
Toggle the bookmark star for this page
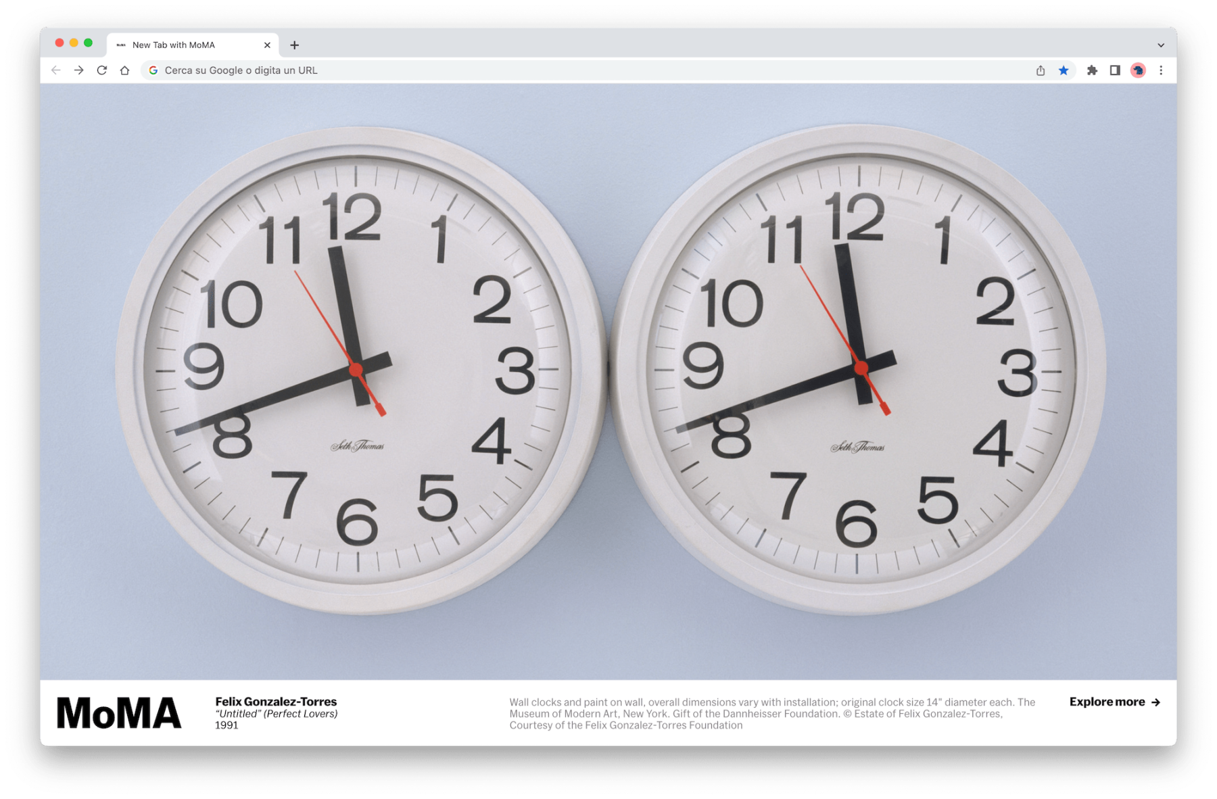[x=1064, y=70]
